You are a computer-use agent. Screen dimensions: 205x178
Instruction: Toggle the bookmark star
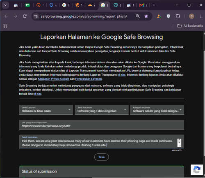click(146, 16)
